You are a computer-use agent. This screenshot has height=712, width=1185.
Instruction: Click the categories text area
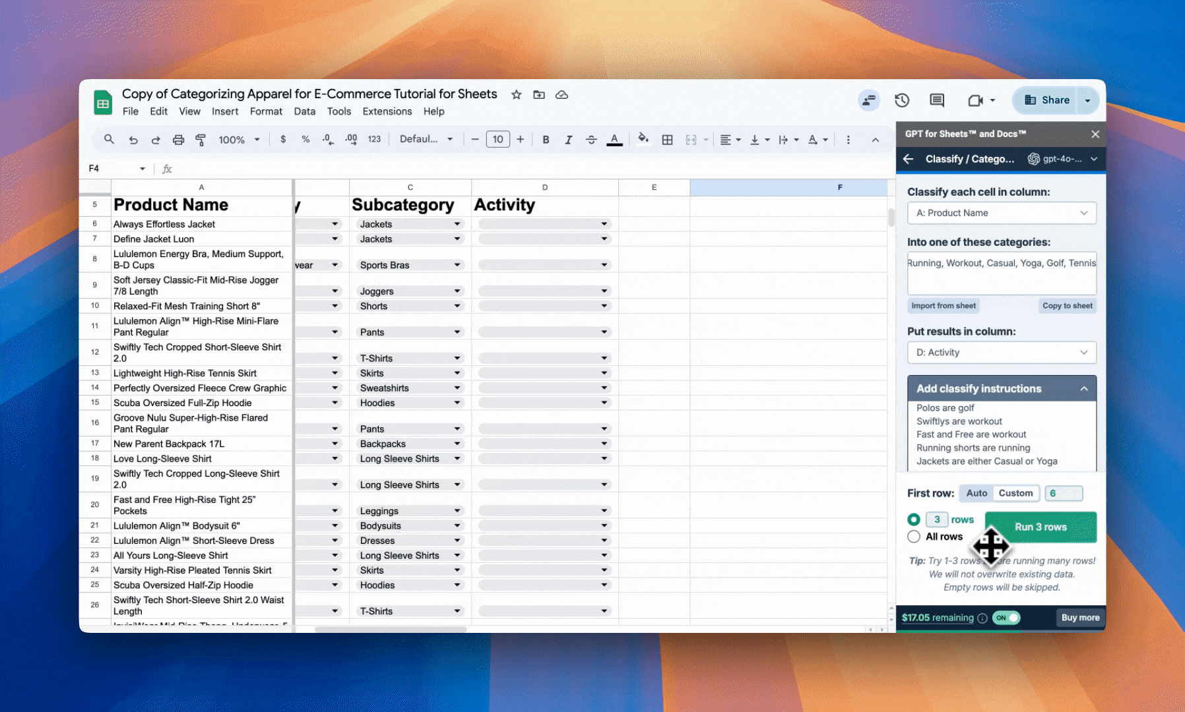(x=1002, y=273)
